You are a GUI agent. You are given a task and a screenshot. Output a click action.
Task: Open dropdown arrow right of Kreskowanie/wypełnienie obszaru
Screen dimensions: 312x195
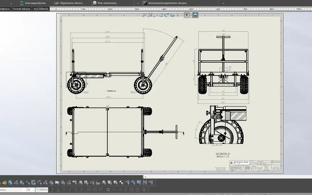[223, 3]
